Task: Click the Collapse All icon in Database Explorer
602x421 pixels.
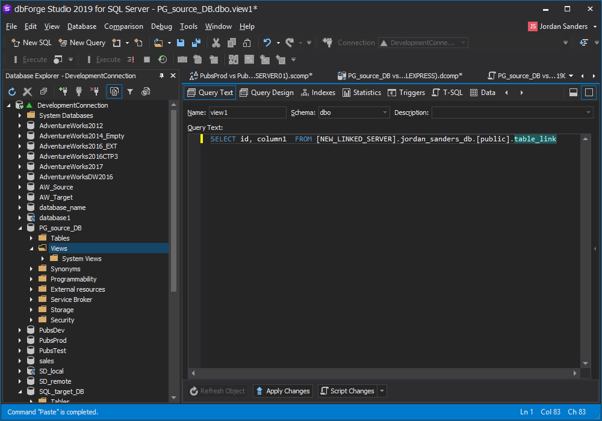Action: click(x=43, y=91)
